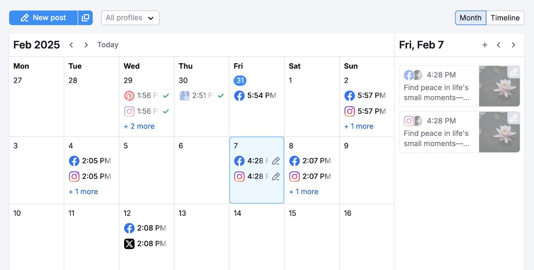Image resolution: width=534 pixels, height=270 pixels.
Task: Open Google Business 2:51 PM post on Thu 30
Action: (202, 96)
